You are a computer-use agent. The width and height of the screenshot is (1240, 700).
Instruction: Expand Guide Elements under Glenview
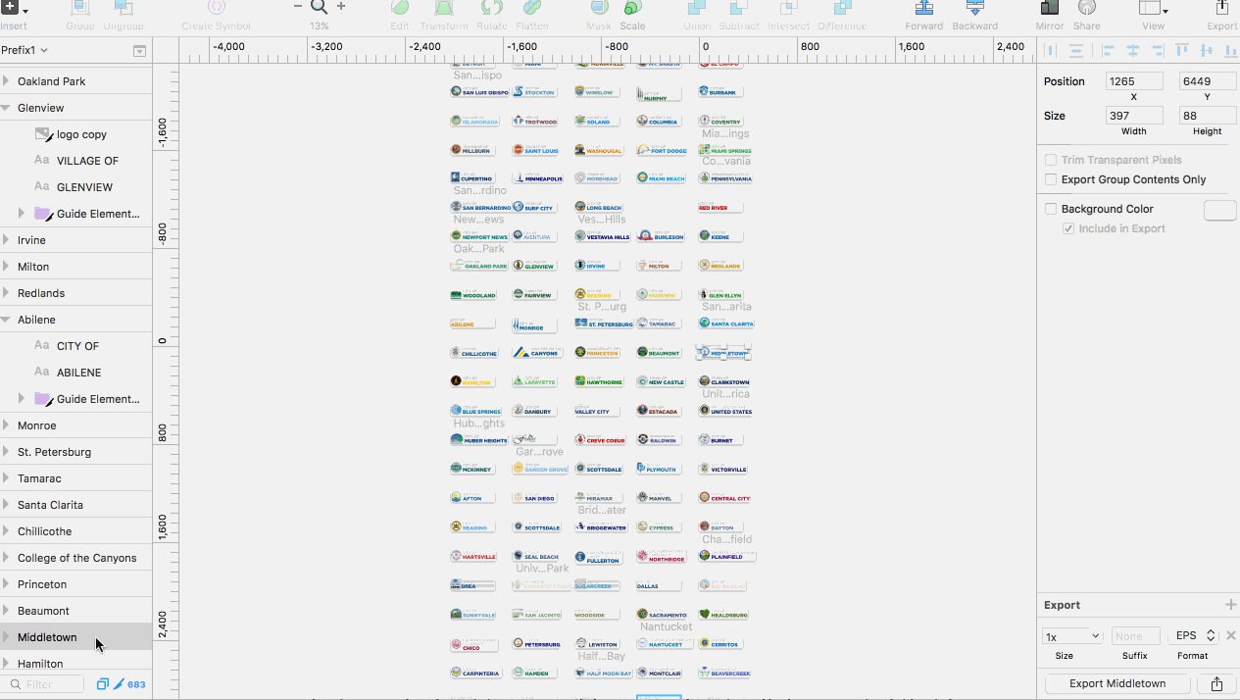point(22,213)
